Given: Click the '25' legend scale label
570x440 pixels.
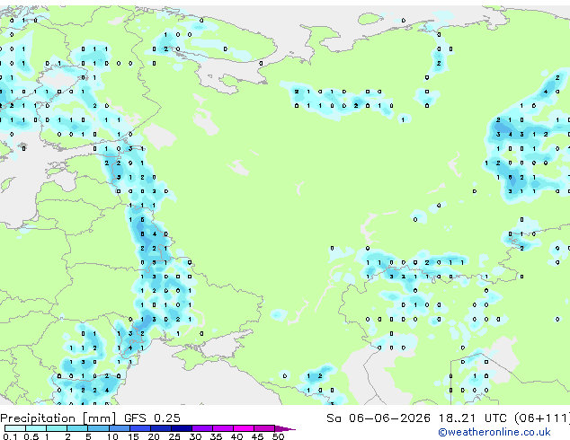Looking at the screenshot, I should click(x=174, y=436).
